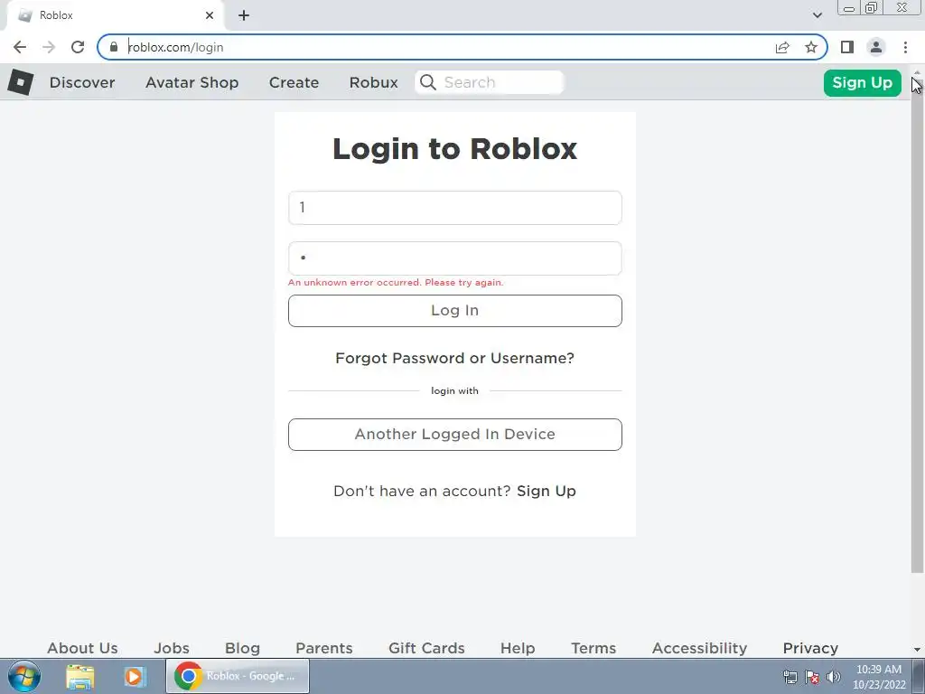Open Avatar Shop in navbar
Viewport: 925px width, 694px height.
192,82
